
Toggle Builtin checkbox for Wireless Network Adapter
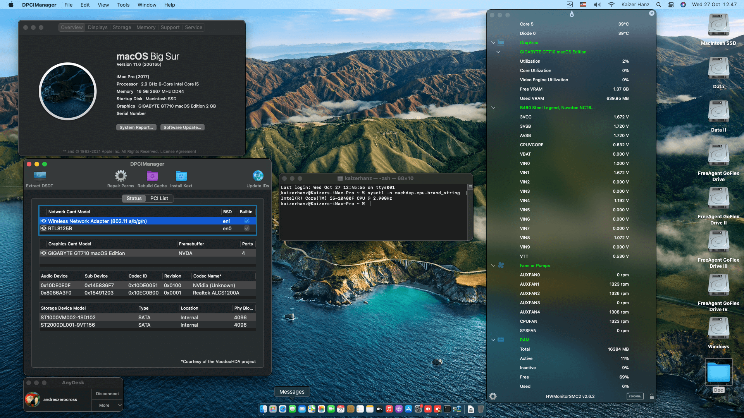247,221
